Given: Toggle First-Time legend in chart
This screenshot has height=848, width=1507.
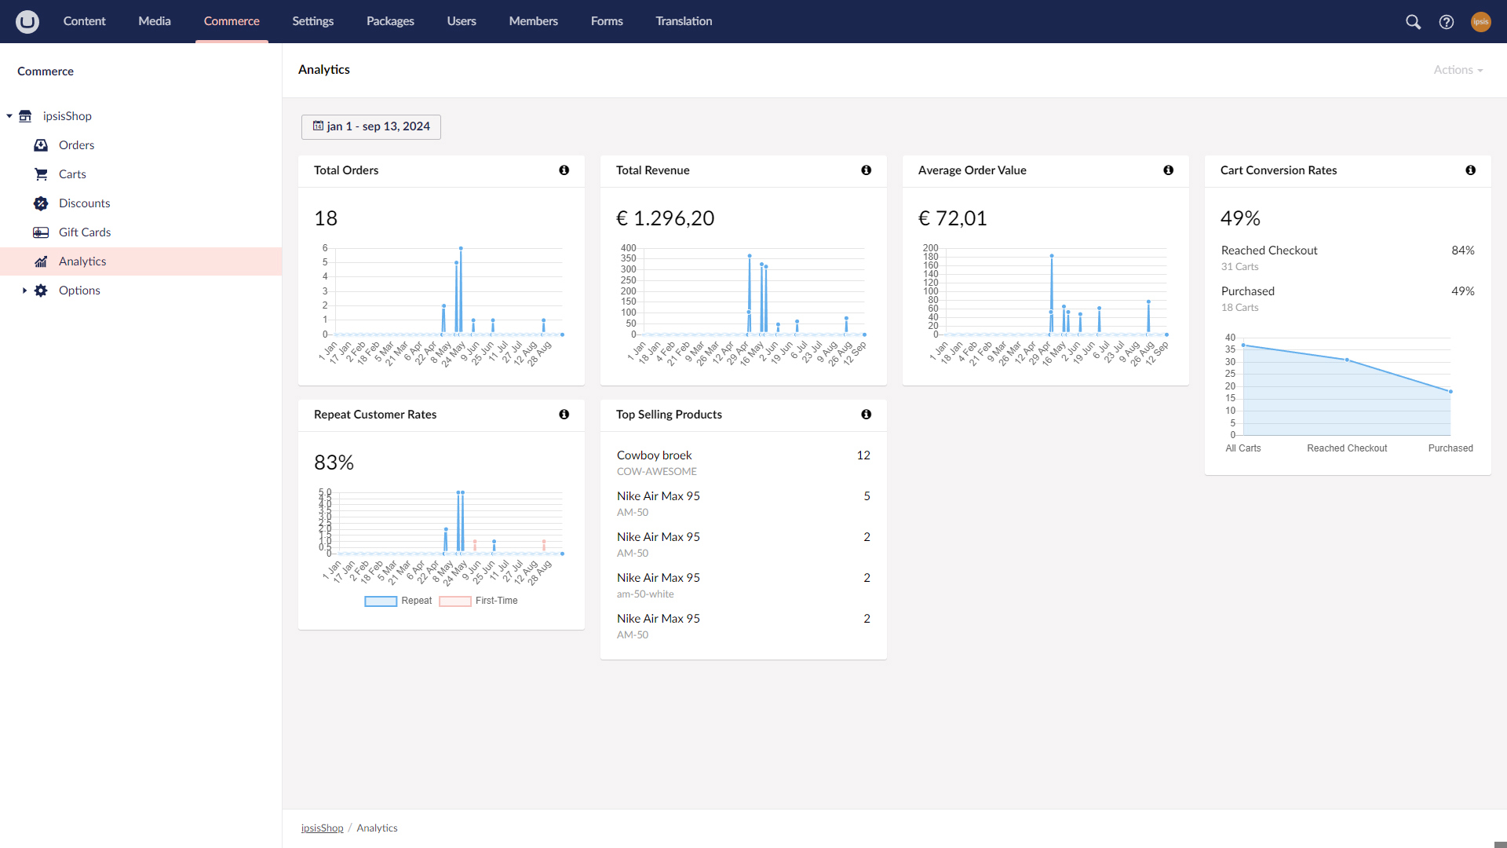Looking at the screenshot, I should pos(479,601).
